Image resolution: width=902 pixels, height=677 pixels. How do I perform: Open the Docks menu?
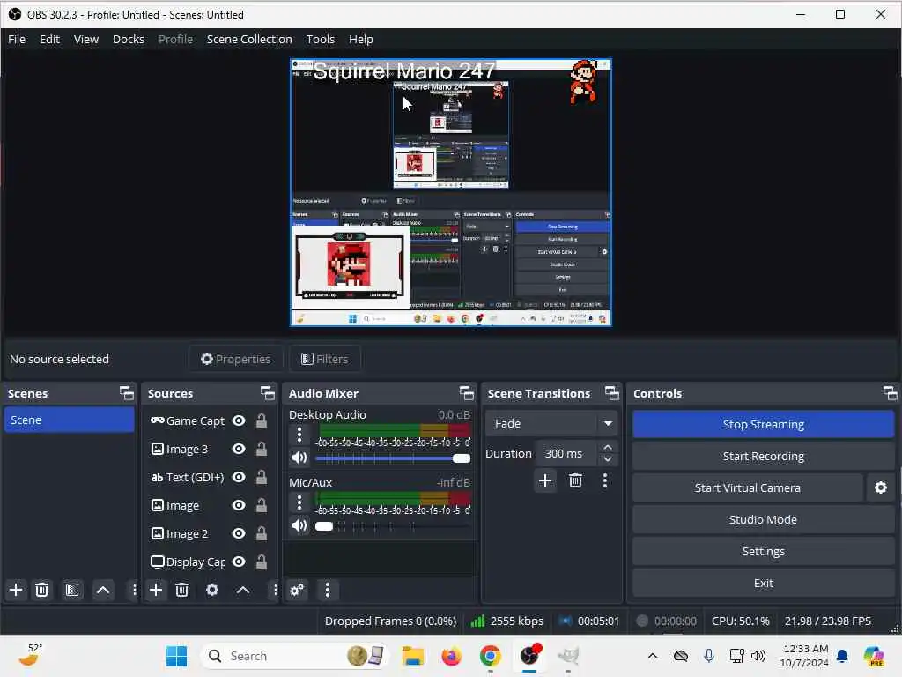click(x=129, y=39)
